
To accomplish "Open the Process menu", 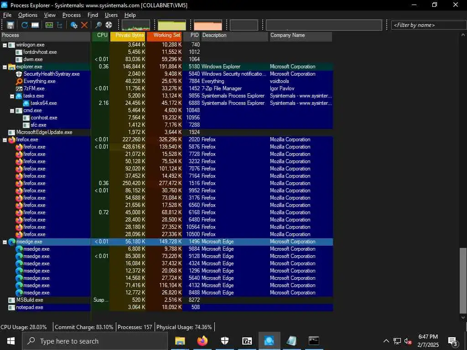I will (x=72, y=15).
